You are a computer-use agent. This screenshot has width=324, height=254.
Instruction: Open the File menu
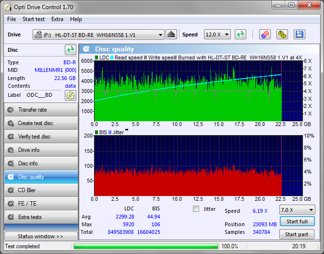[12, 19]
